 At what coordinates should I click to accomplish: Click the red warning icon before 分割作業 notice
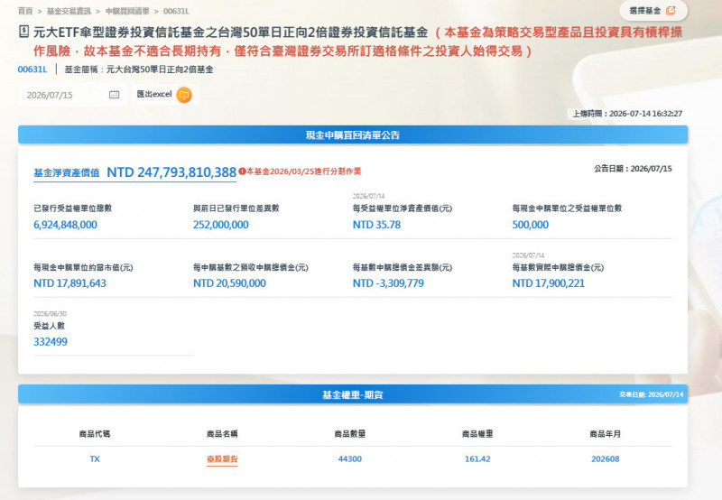coord(242,171)
